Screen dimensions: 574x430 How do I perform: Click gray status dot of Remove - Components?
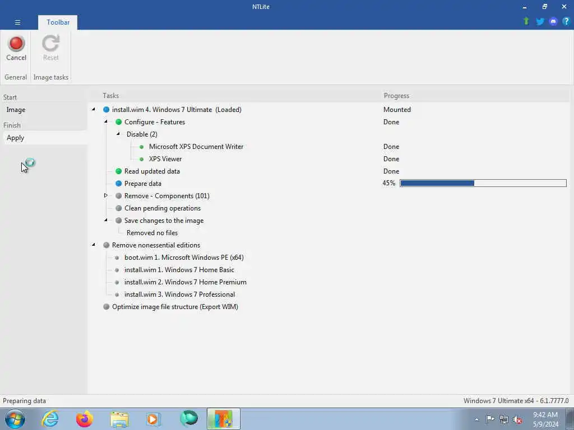119,196
